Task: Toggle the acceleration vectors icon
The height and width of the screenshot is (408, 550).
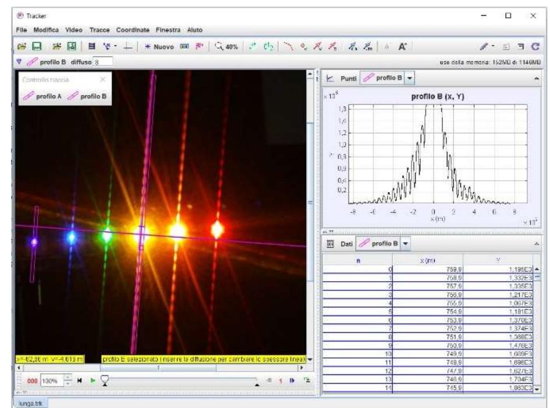Action: click(x=332, y=47)
